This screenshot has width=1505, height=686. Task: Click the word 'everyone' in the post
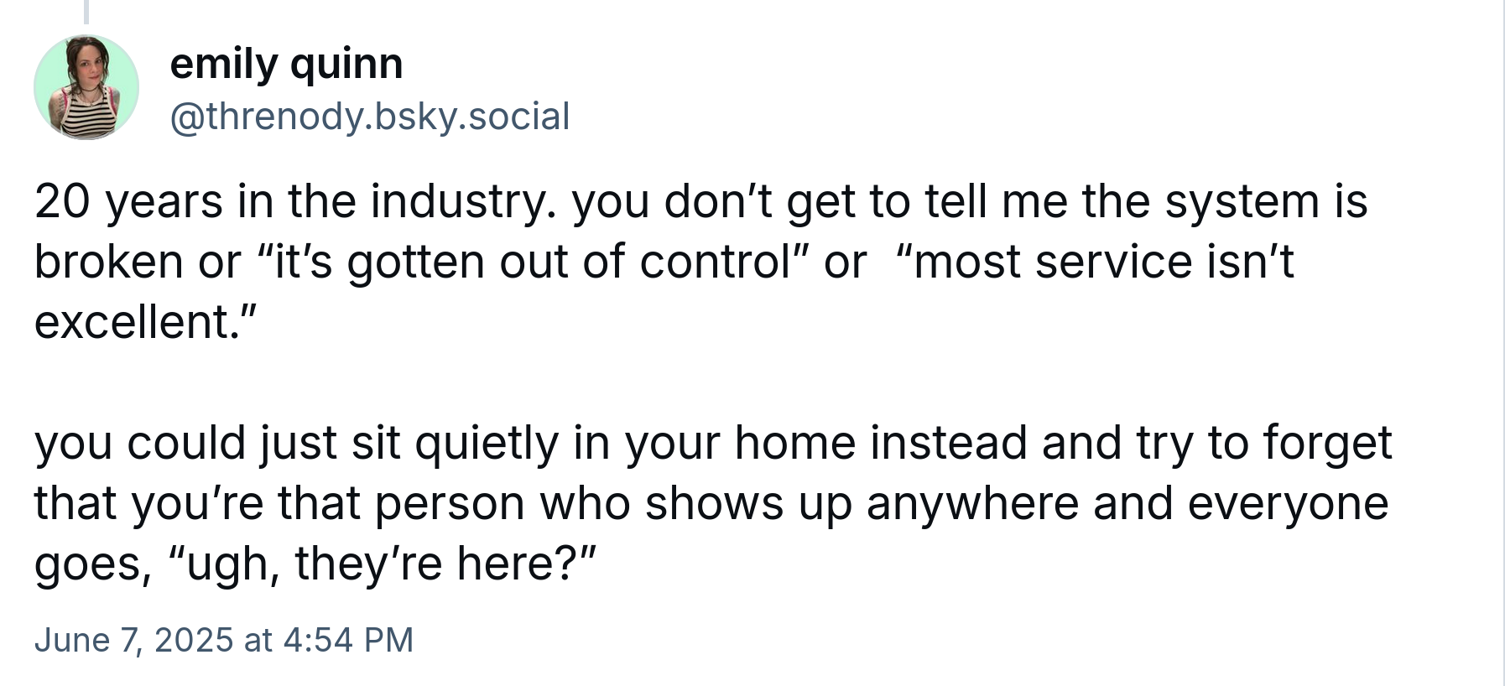point(1289,503)
